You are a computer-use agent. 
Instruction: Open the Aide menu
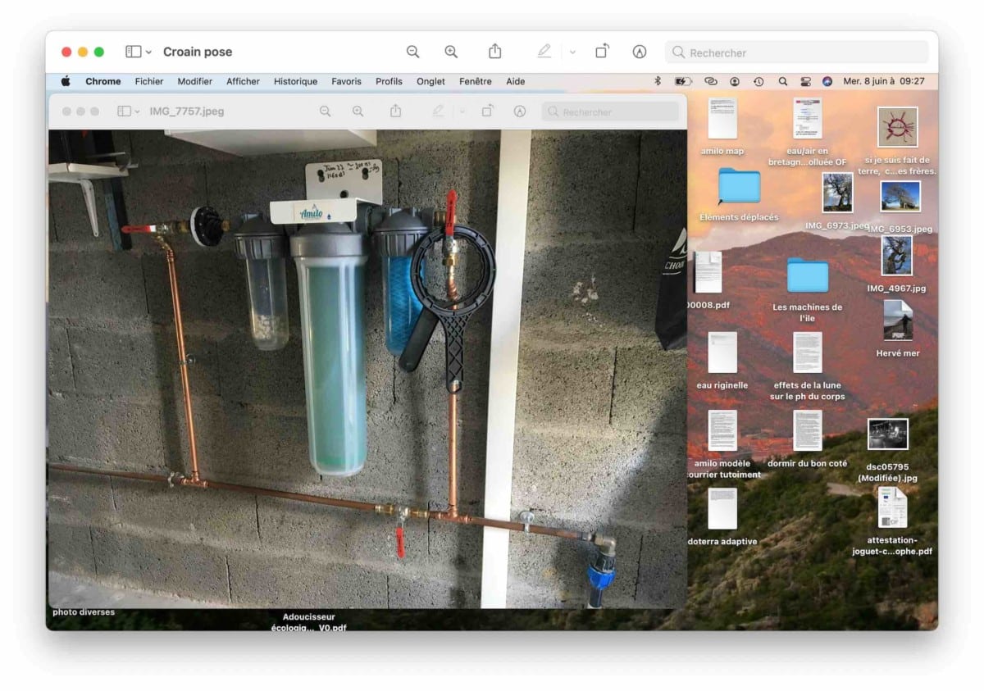pyautogui.click(x=516, y=81)
